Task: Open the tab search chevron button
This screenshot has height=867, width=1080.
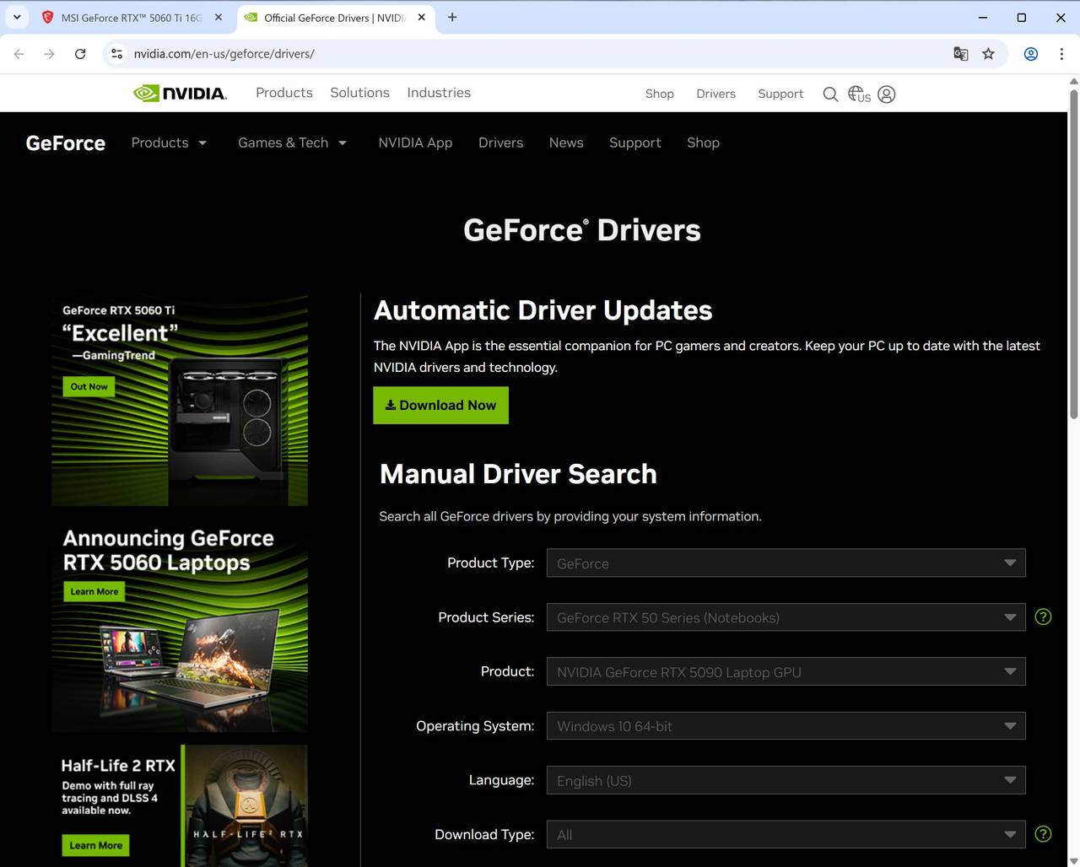Action: click(17, 17)
